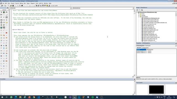Click the Add Form toolbar icon
The image size is (177, 99).
(x=5, y=5)
